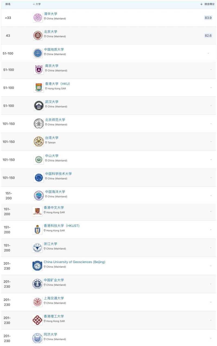This screenshot has width=217, height=346.
Task: Open the 香港中文大学 link
Action: click(x=54, y=208)
